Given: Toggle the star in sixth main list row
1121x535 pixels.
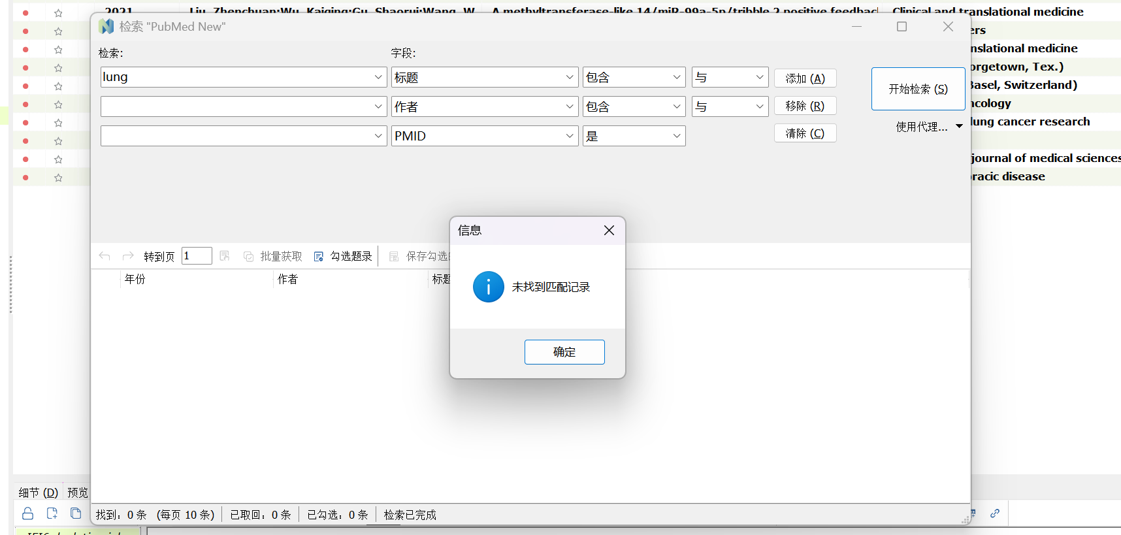Looking at the screenshot, I should (x=58, y=105).
